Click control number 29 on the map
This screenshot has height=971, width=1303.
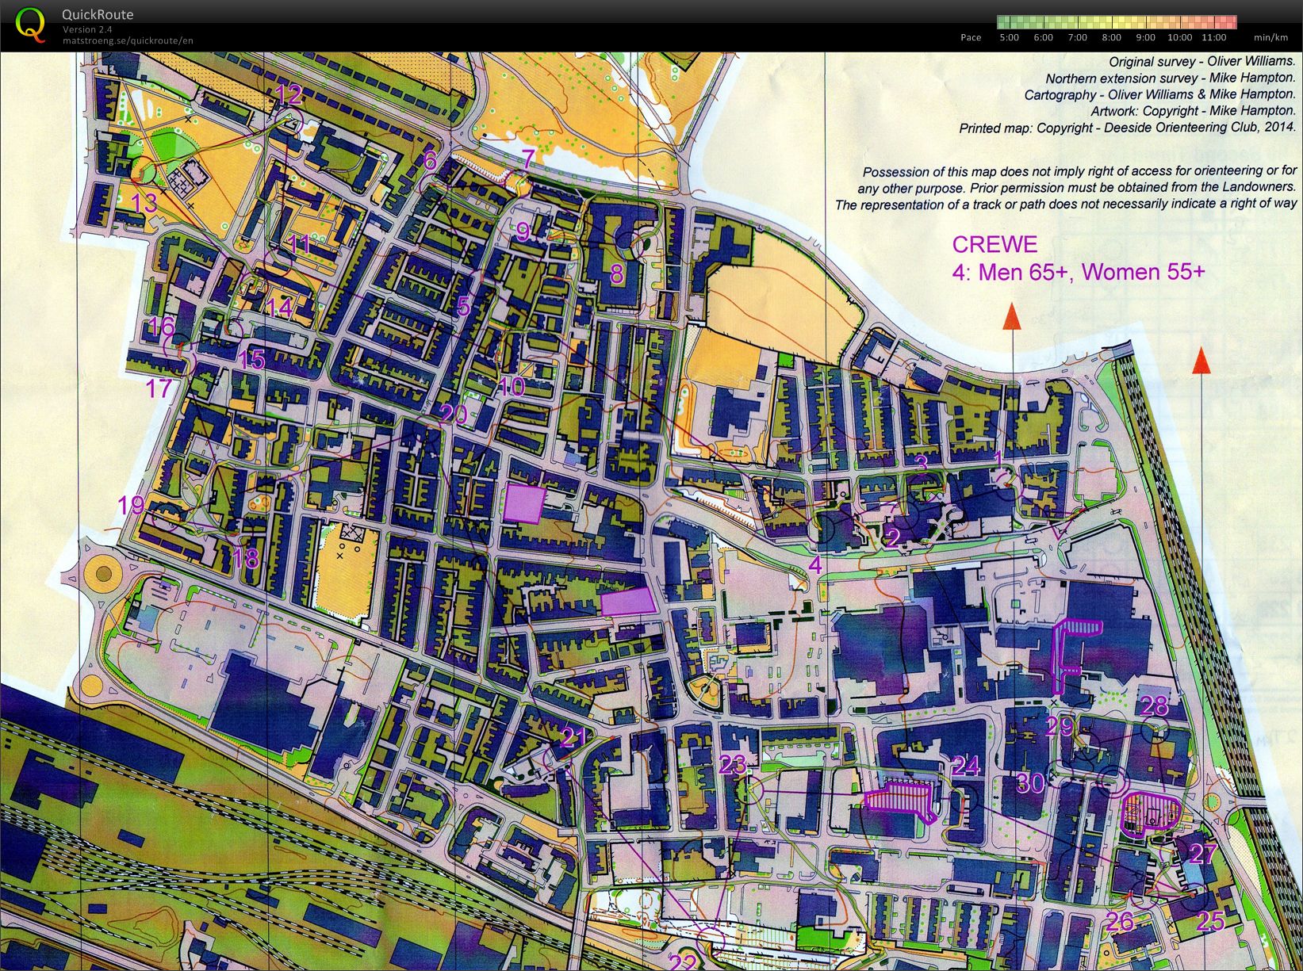1060,726
